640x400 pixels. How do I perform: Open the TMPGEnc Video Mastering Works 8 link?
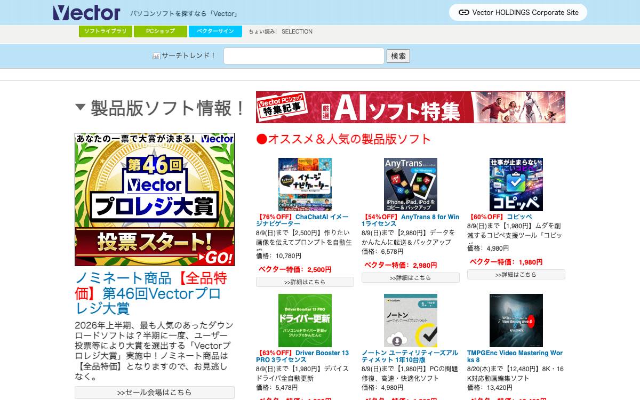(515, 356)
